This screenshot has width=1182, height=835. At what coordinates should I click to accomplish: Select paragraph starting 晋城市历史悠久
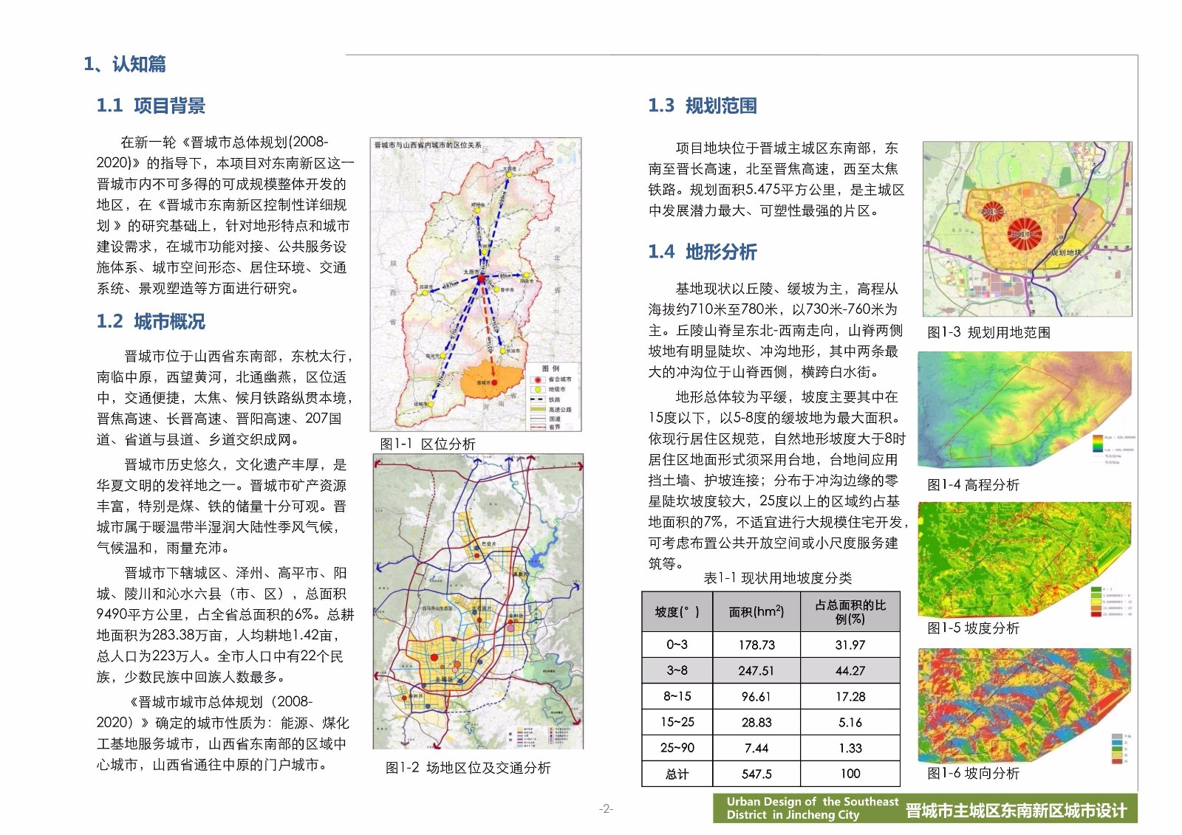[x=222, y=506]
